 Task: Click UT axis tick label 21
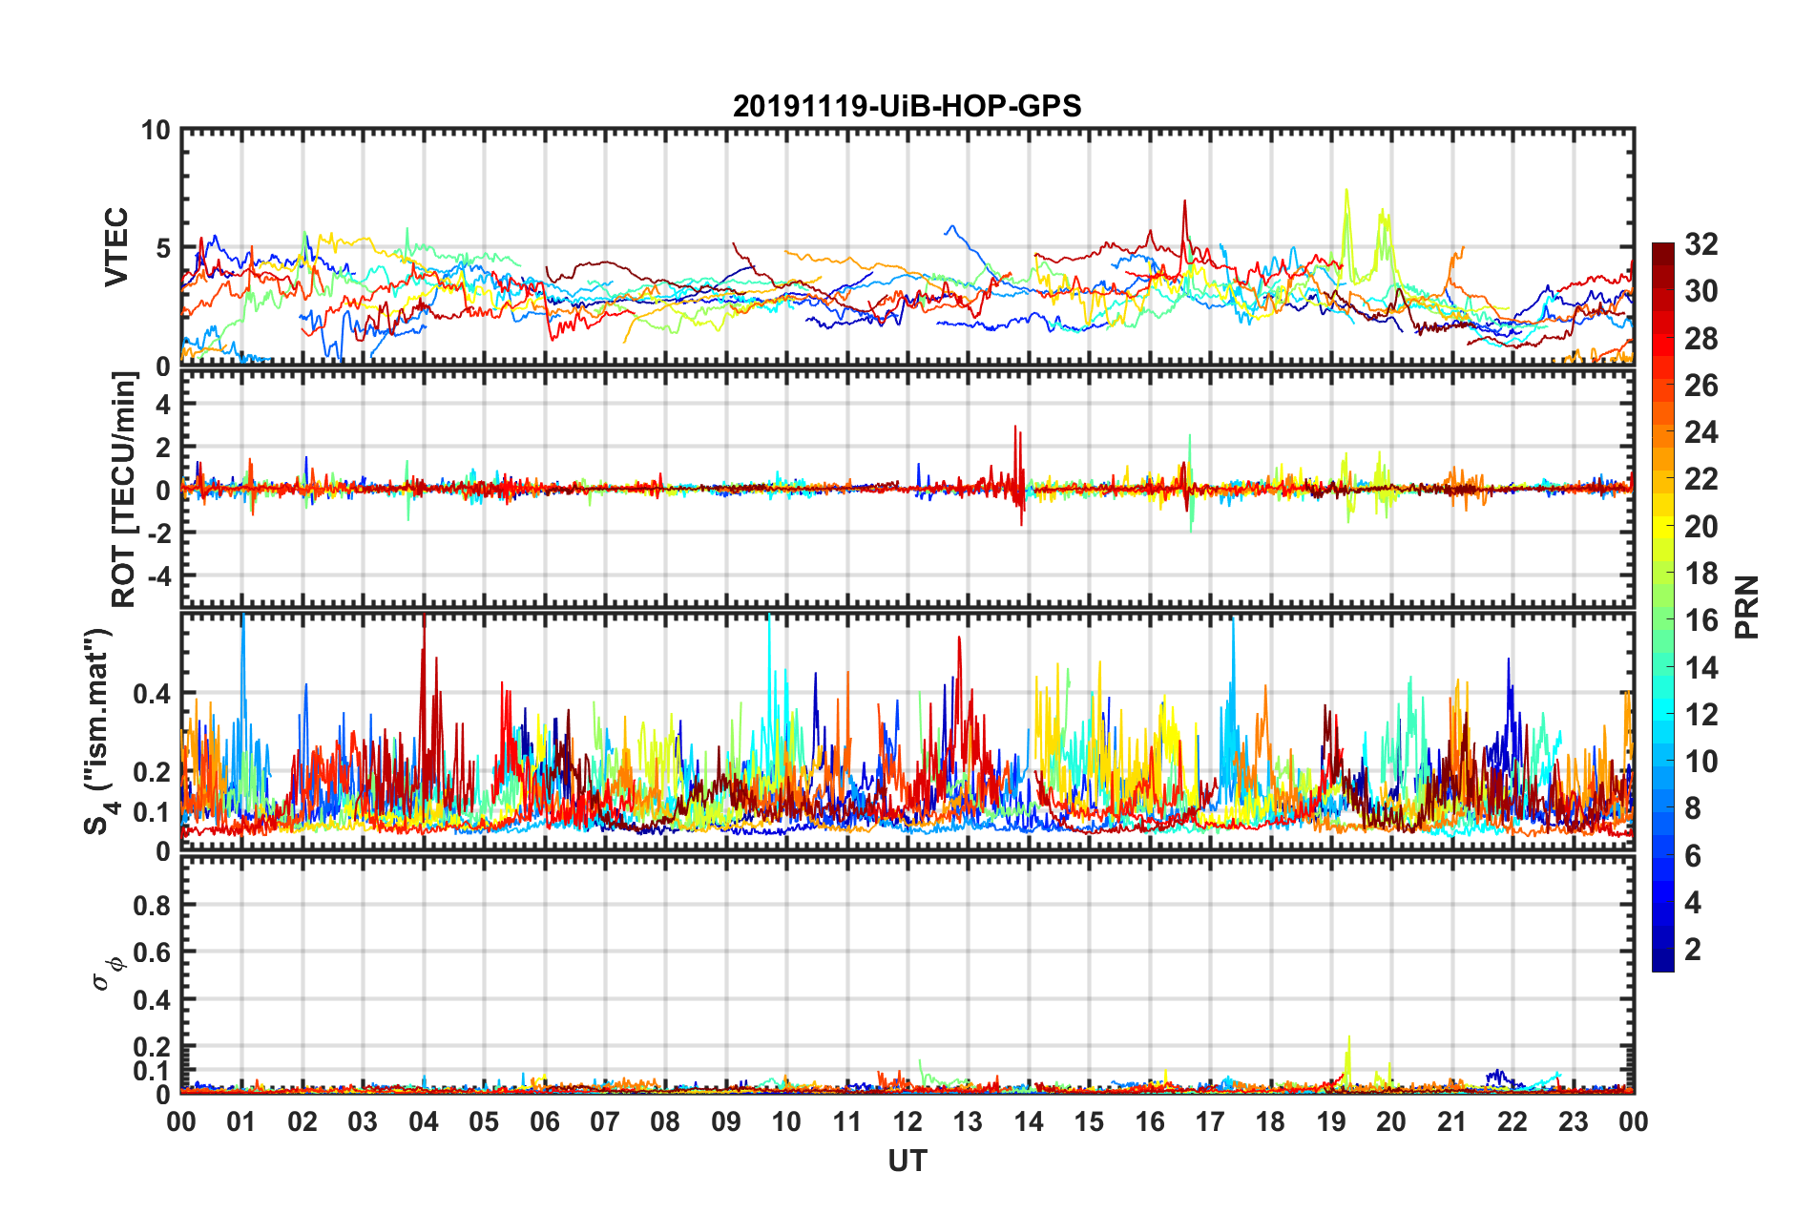tap(1452, 1121)
